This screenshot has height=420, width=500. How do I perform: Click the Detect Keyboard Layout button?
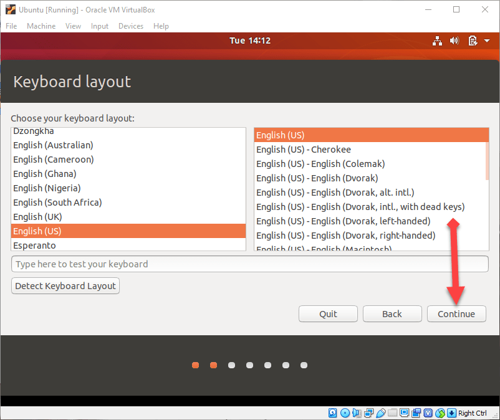[65, 286]
